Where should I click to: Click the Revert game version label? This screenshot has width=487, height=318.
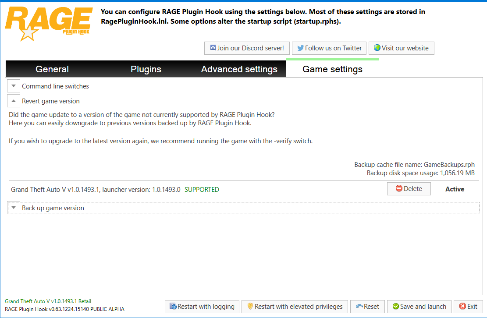50,101
